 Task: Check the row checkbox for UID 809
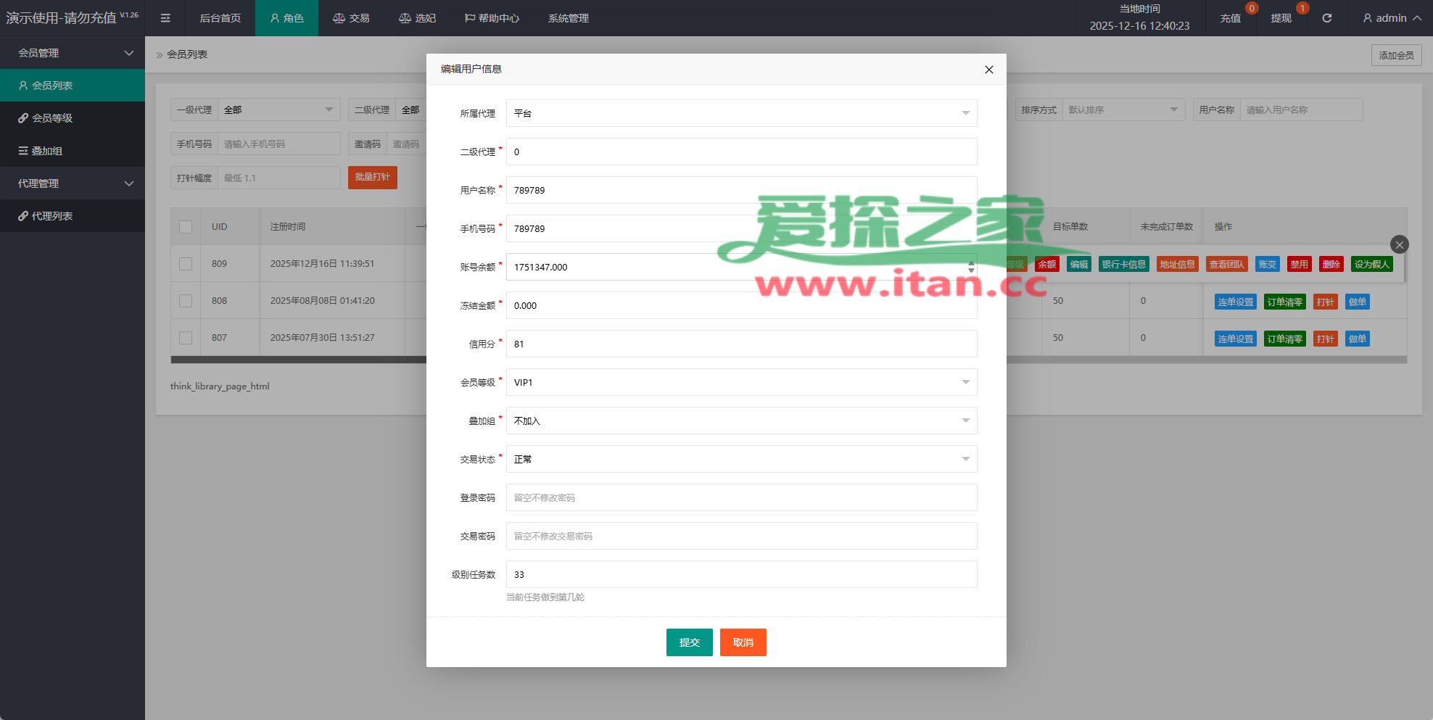click(x=186, y=264)
